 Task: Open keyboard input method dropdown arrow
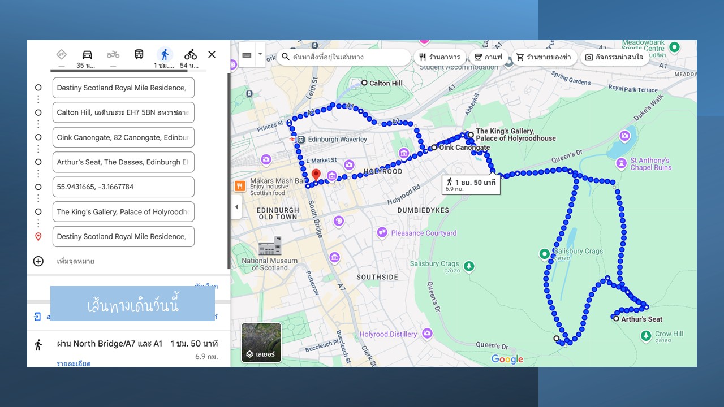pos(260,55)
